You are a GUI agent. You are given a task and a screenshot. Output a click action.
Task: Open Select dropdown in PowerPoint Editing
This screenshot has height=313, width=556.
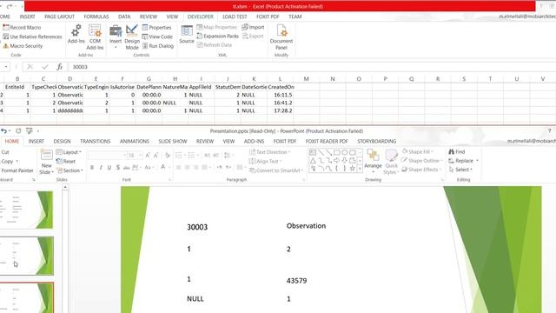point(460,170)
